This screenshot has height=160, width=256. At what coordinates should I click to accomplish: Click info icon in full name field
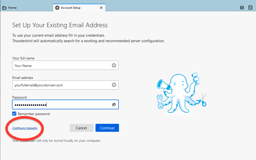click(x=114, y=65)
